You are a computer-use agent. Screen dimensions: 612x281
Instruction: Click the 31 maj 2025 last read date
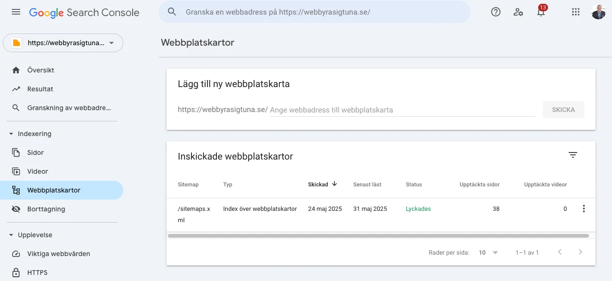tap(370, 209)
